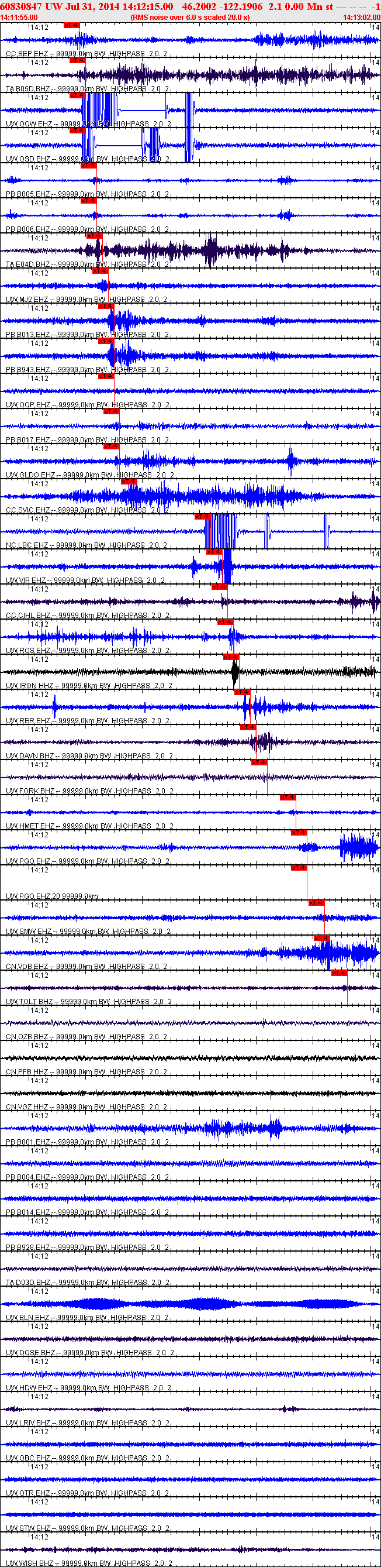Select the red pick flag on the TA.B05D trace
381x1567 pixels.
click(77, 60)
